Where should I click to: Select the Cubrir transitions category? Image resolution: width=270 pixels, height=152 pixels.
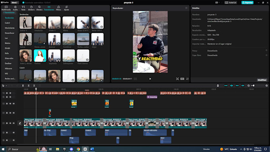click(x=8, y=23)
